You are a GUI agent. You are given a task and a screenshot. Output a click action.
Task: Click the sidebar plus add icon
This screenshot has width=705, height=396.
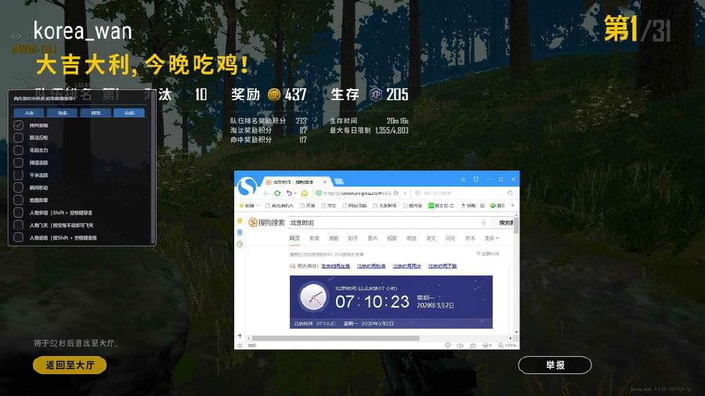point(240,336)
